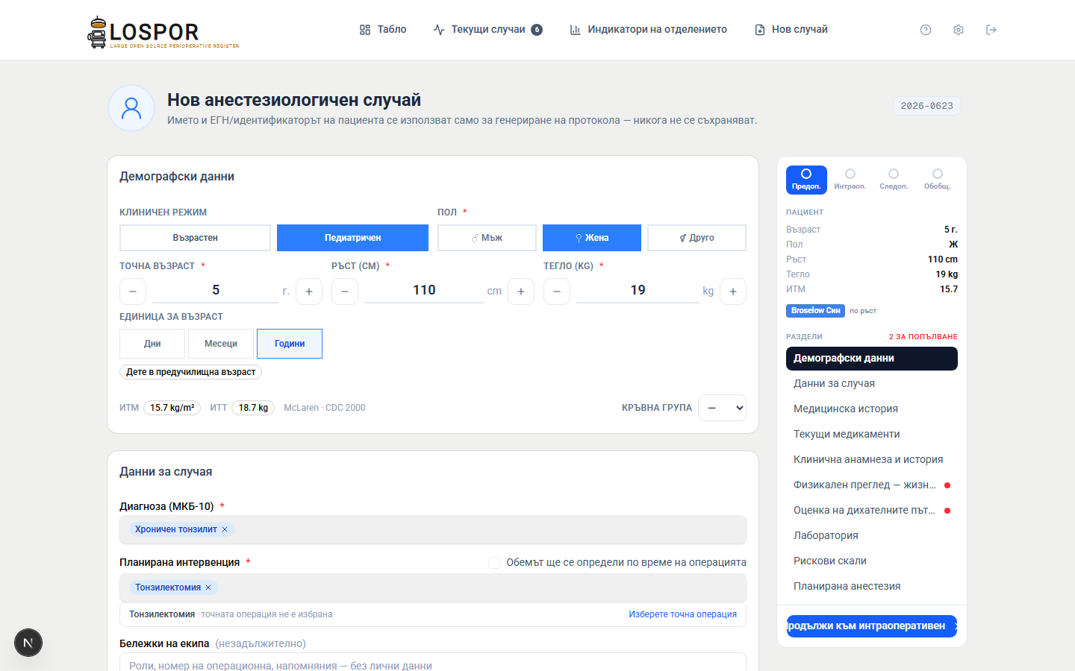1075x671 pixels.
Task: Set age unit to Дни
Action: click(152, 344)
